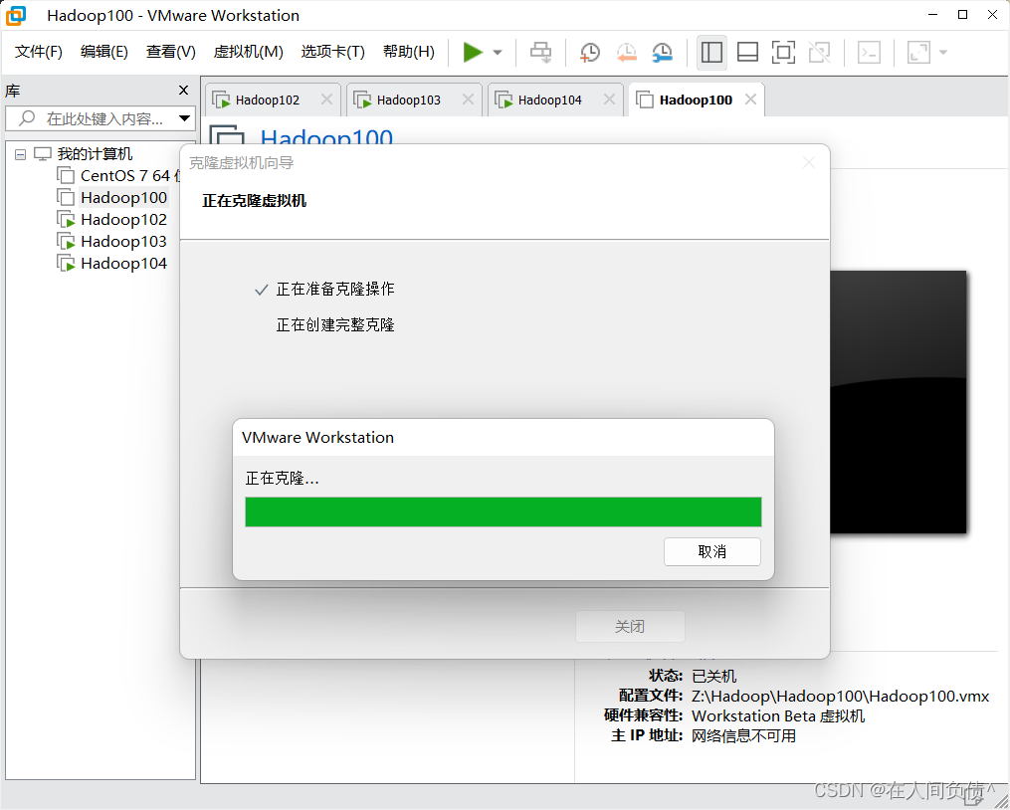Click the green cloning progress bar
This screenshot has width=1010, height=810.
pyautogui.click(x=504, y=511)
